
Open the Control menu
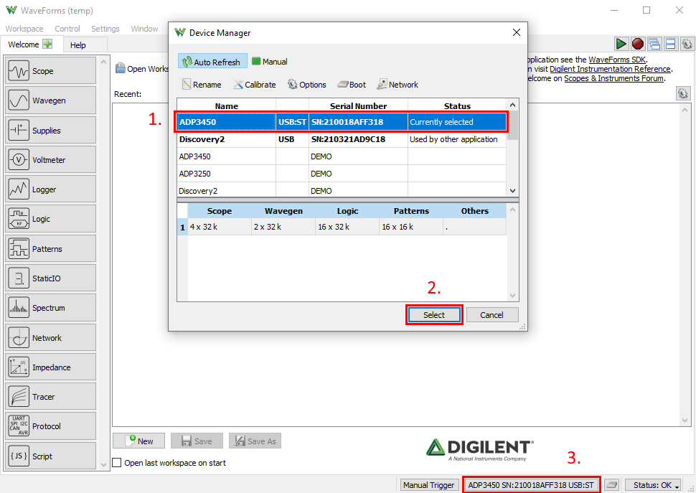67,29
